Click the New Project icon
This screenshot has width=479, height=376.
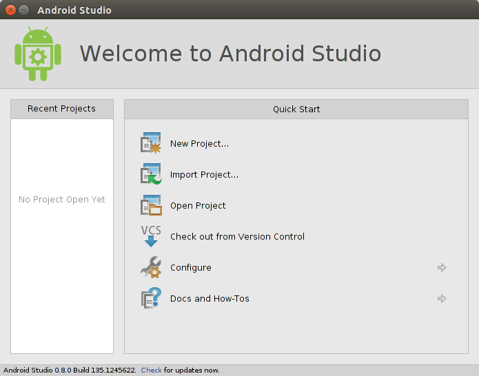(x=150, y=143)
